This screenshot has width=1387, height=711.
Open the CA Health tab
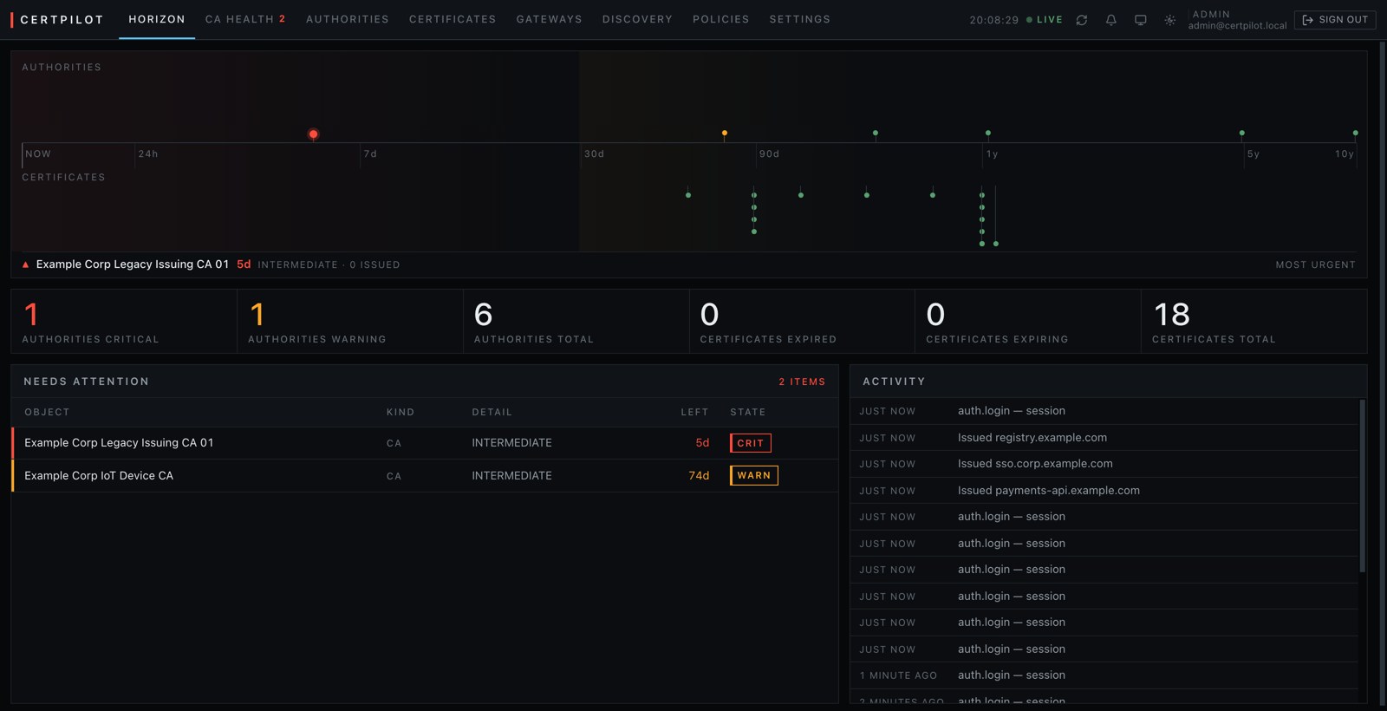(x=245, y=19)
